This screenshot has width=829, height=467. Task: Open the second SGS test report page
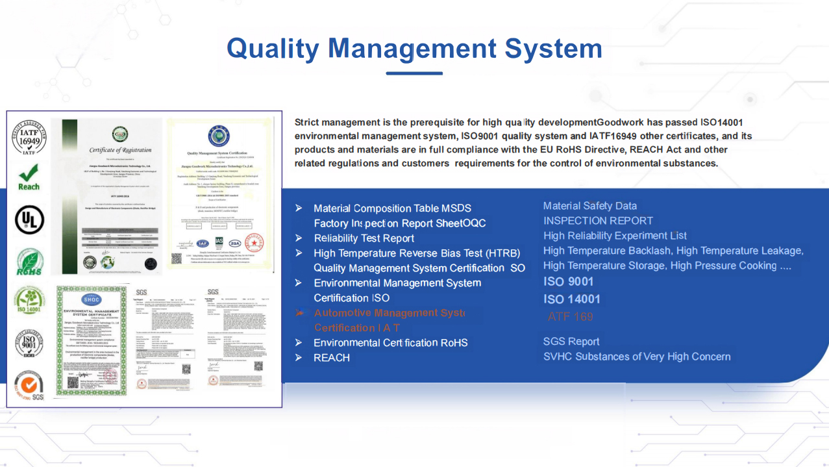[235, 338]
